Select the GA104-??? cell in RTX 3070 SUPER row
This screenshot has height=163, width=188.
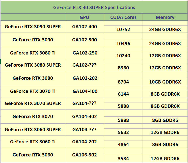84,103
